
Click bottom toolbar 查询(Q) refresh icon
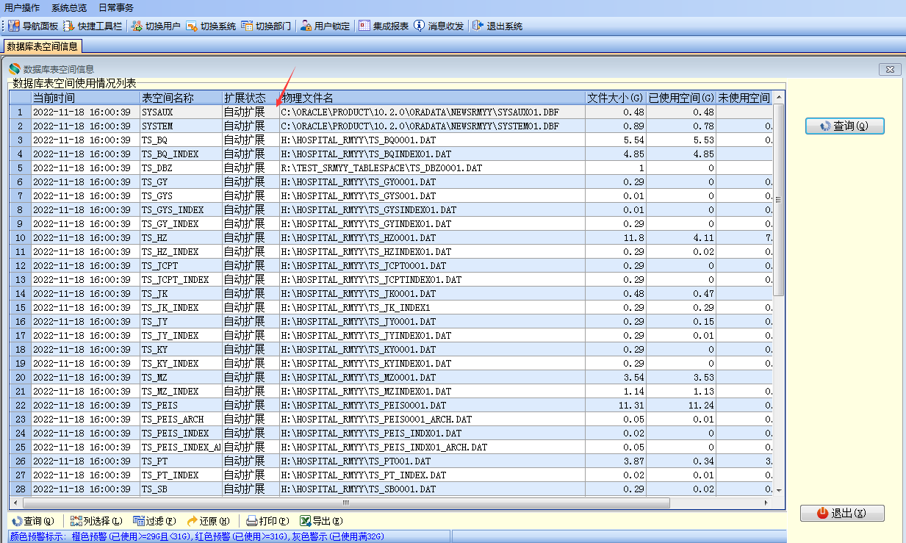[x=16, y=521]
